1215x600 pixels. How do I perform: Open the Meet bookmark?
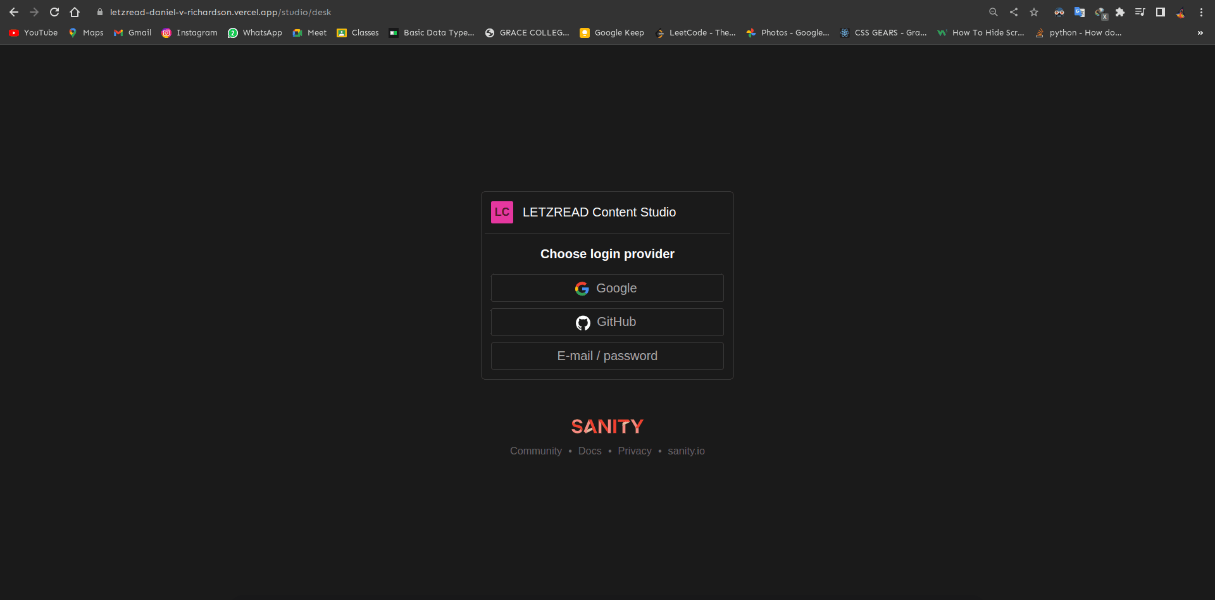310,33
